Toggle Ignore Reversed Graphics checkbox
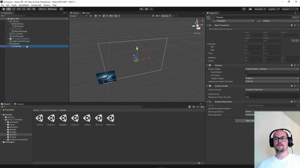The height and width of the screenshot is (168, 300). click(246, 109)
